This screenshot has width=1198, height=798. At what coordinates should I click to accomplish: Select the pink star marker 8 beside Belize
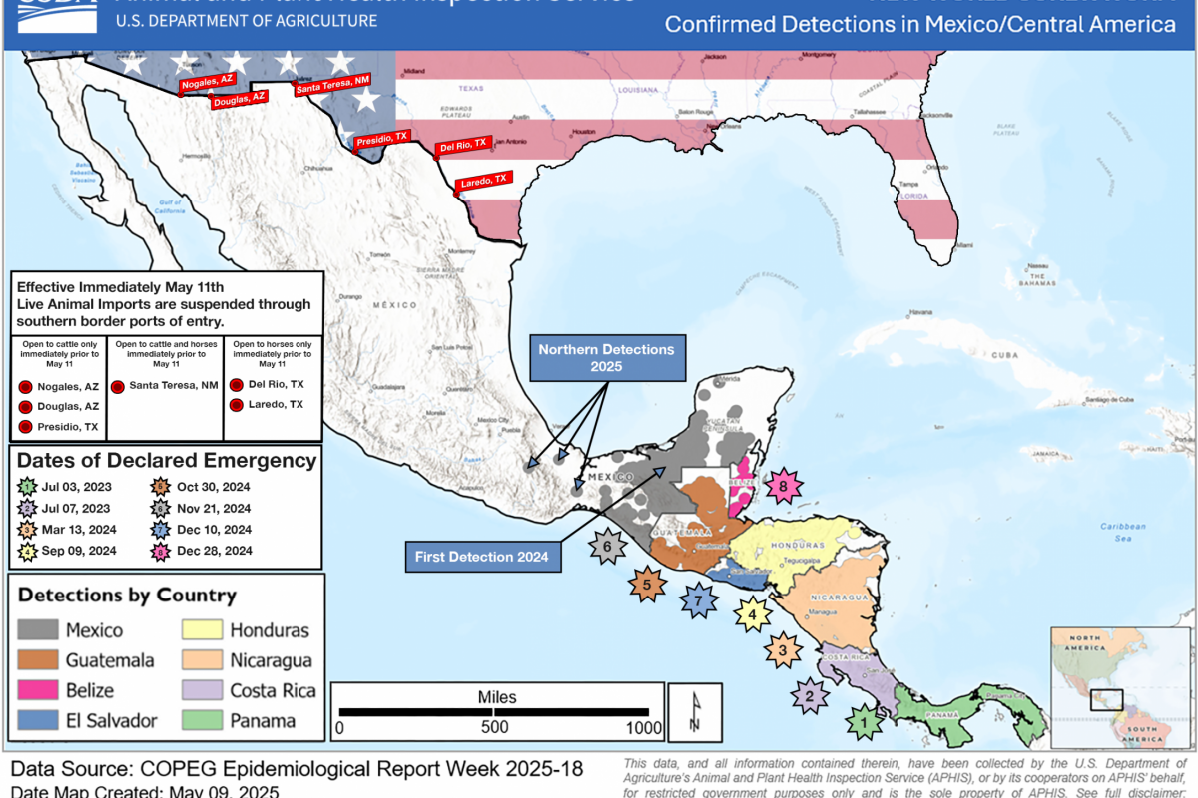tap(786, 488)
